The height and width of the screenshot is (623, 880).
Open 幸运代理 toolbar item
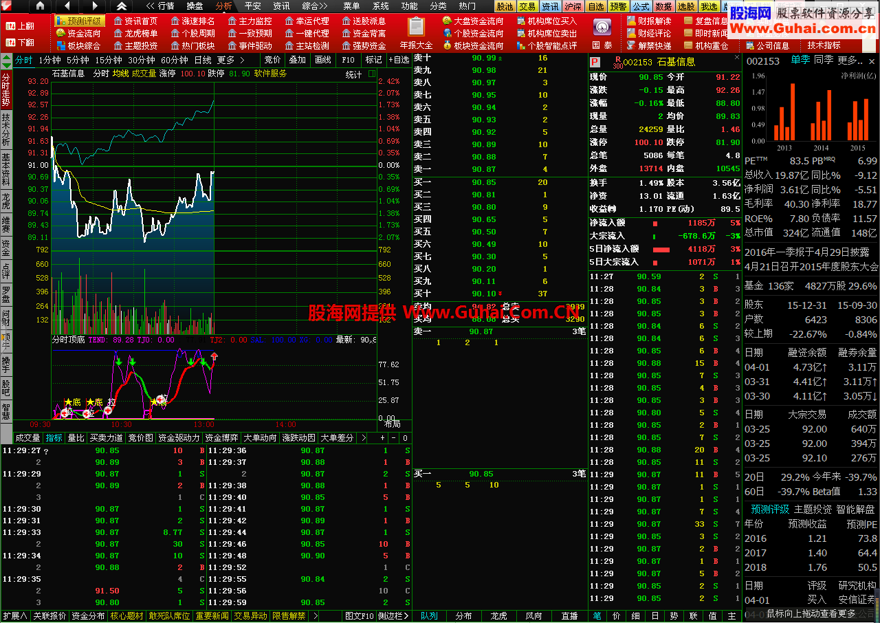(307, 21)
